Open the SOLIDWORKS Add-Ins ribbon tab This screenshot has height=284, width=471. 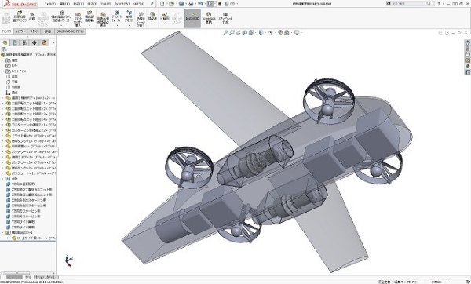71,31
